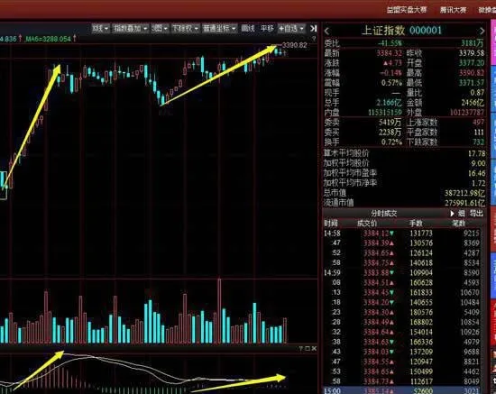The width and height of the screenshot is (496, 394).
Task: Toggle the 平移 pan mode
Action: 267,29
